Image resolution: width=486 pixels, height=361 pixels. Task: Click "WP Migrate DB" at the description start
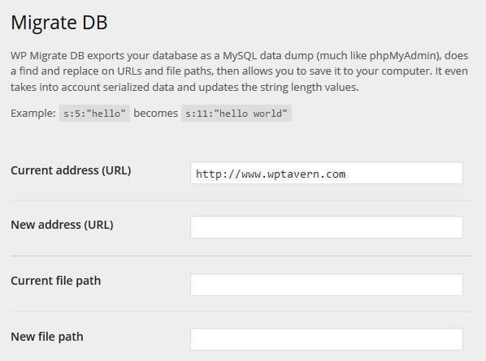coord(47,56)
